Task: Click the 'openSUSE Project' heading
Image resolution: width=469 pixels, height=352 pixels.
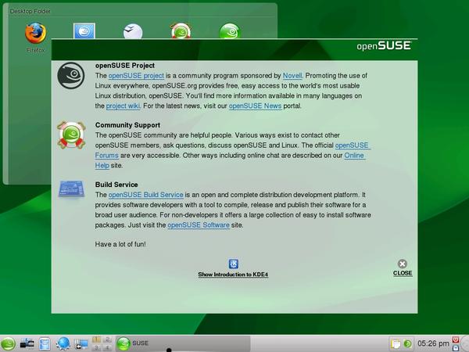Action: (125, 66)
